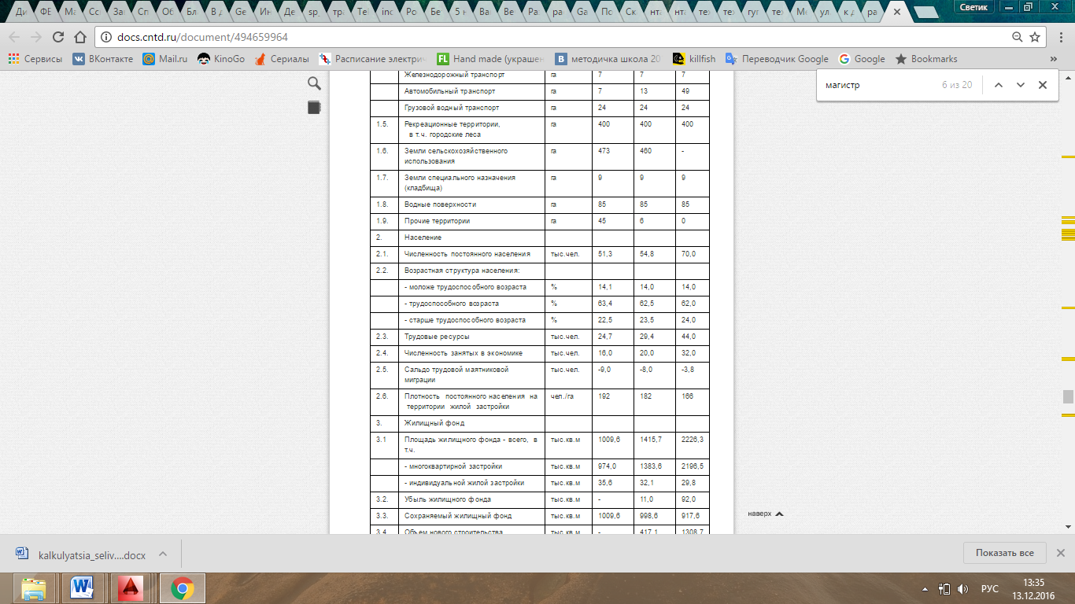This screenshot has width=1075, height=604.
Task: Open the методичка школа 20 bookmark
Action: [608, 59]
